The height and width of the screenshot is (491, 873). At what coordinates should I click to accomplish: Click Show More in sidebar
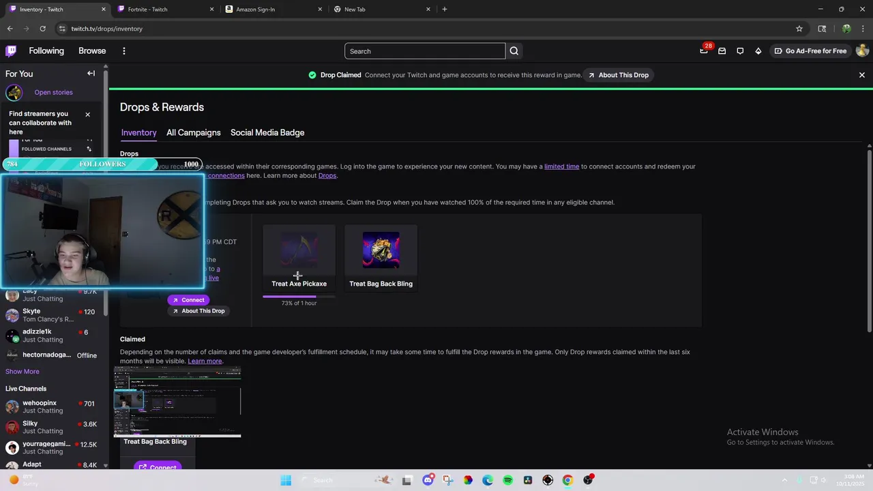click(x=23, y=372)
